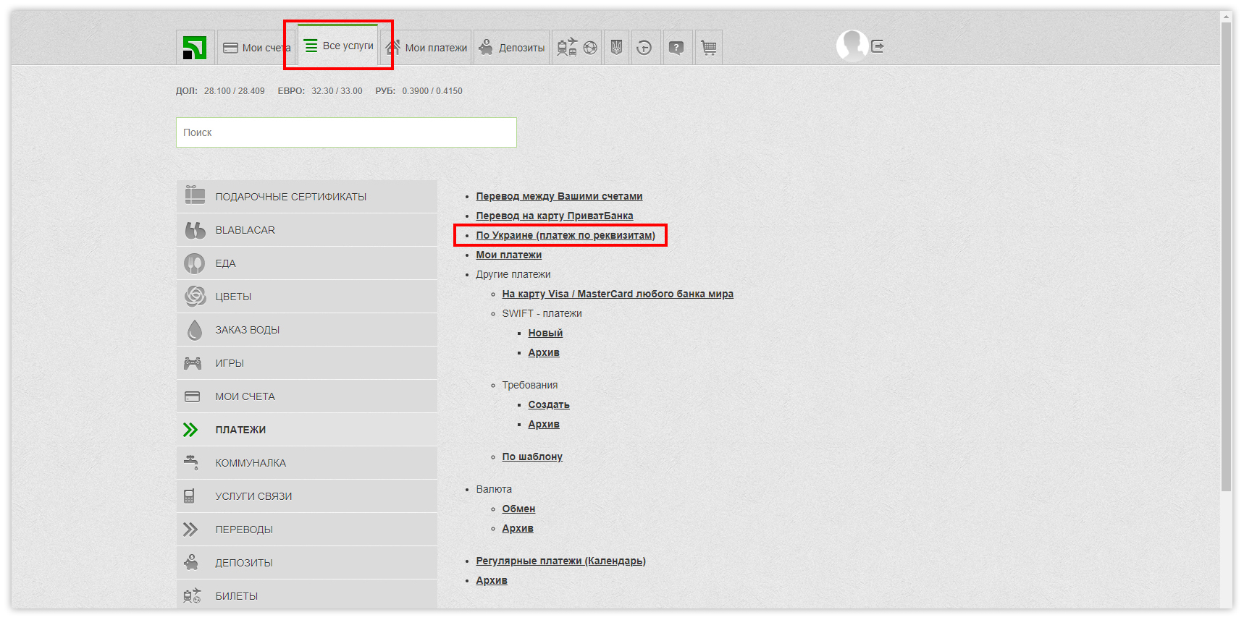Switch to the Все услуги tab
Screen dimensions: 1244x620
(339, 46)
